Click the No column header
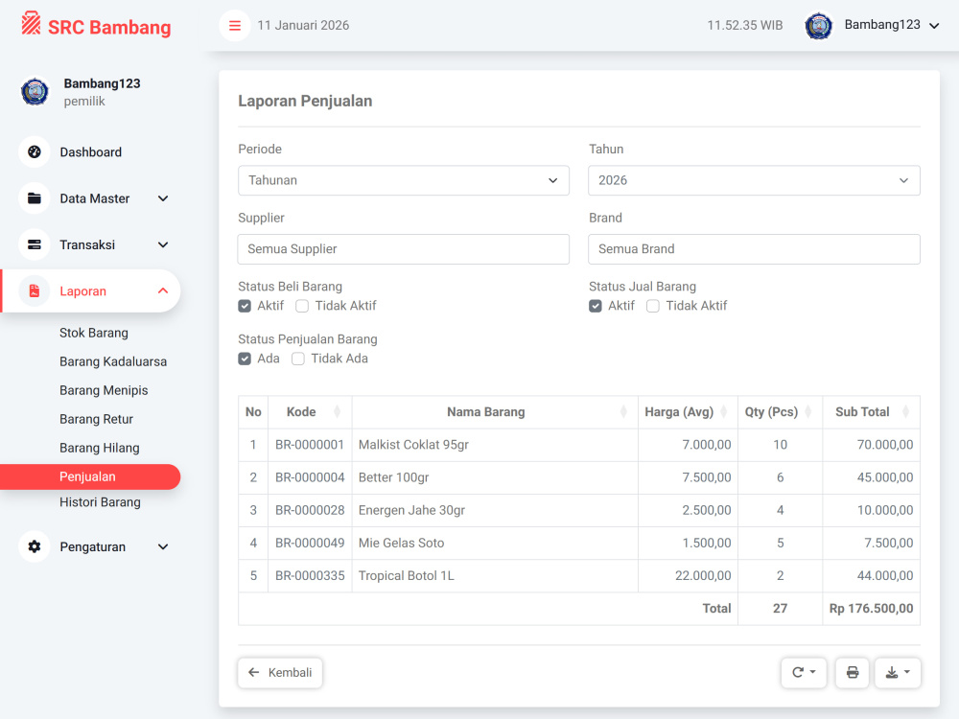The image size is (959, 719). 253,412
